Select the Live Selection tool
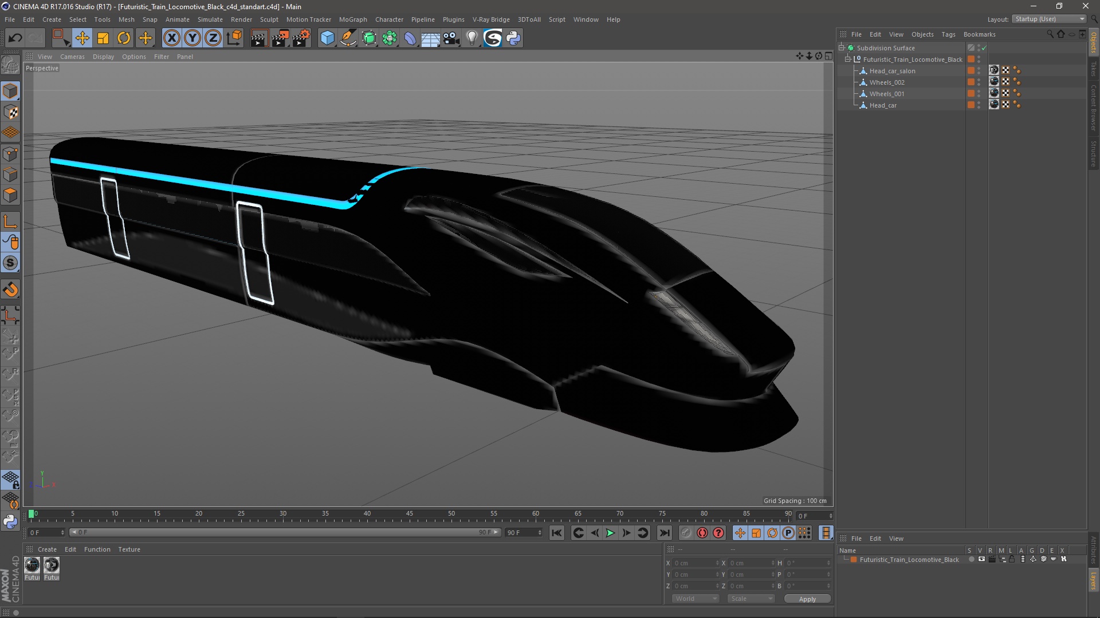The width and height of the screenshot is (1100, 618). point(61,38)
